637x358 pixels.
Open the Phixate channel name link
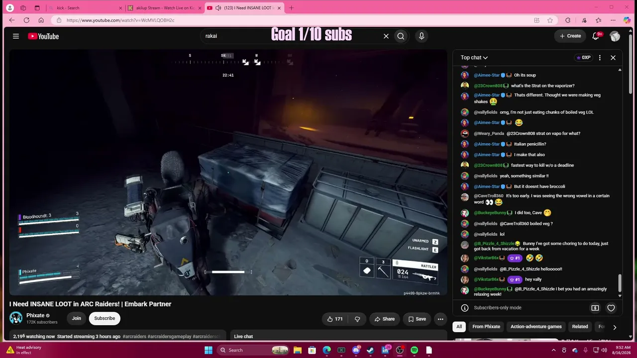click(35, 315)
